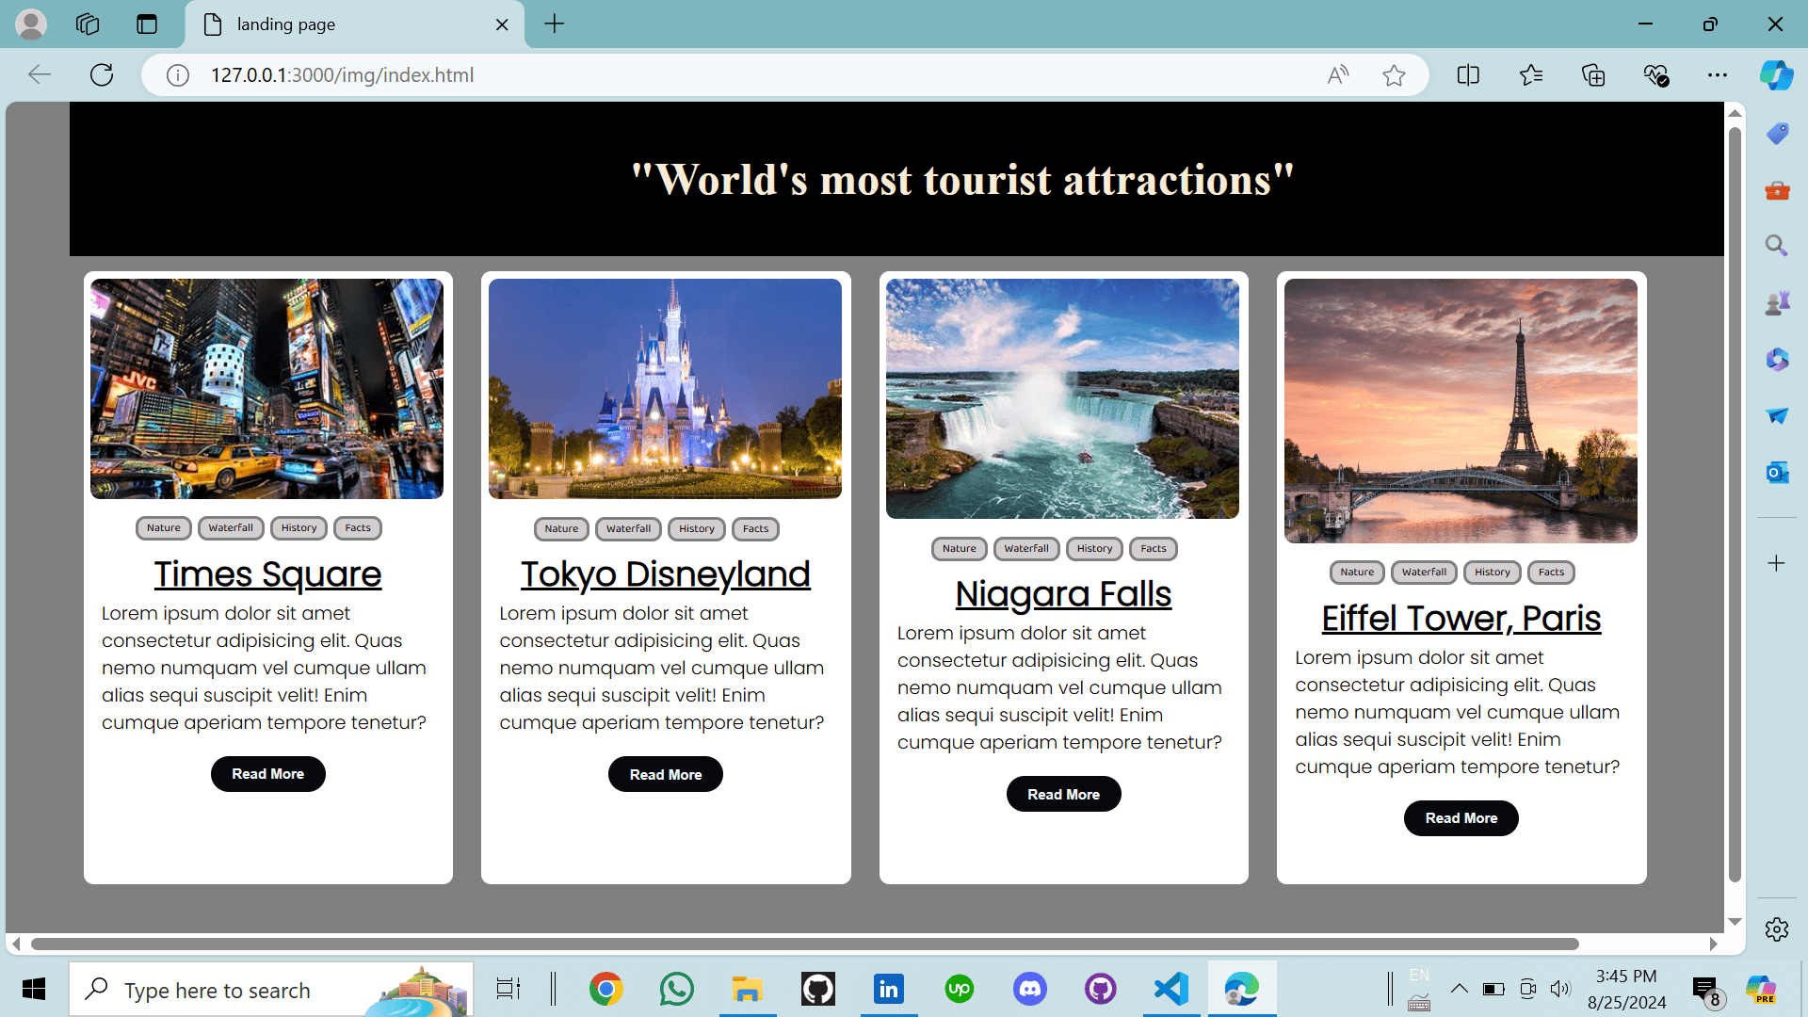Screen dimensions: 1808x1017
Task: Add this page to favorites star
Action: (1395, 75)
